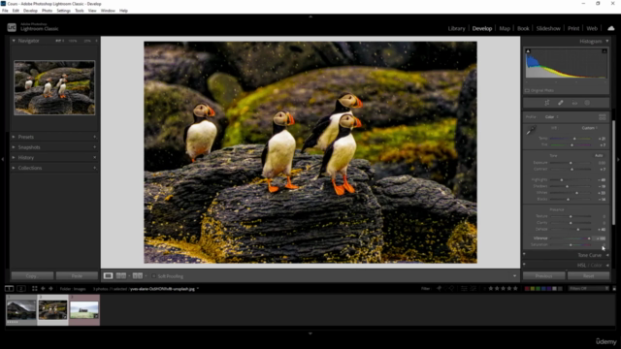The width and height of the screenshot is (621, 349).
Task: Add new preset with Presets plus icon
Action: tap(95, 137)
